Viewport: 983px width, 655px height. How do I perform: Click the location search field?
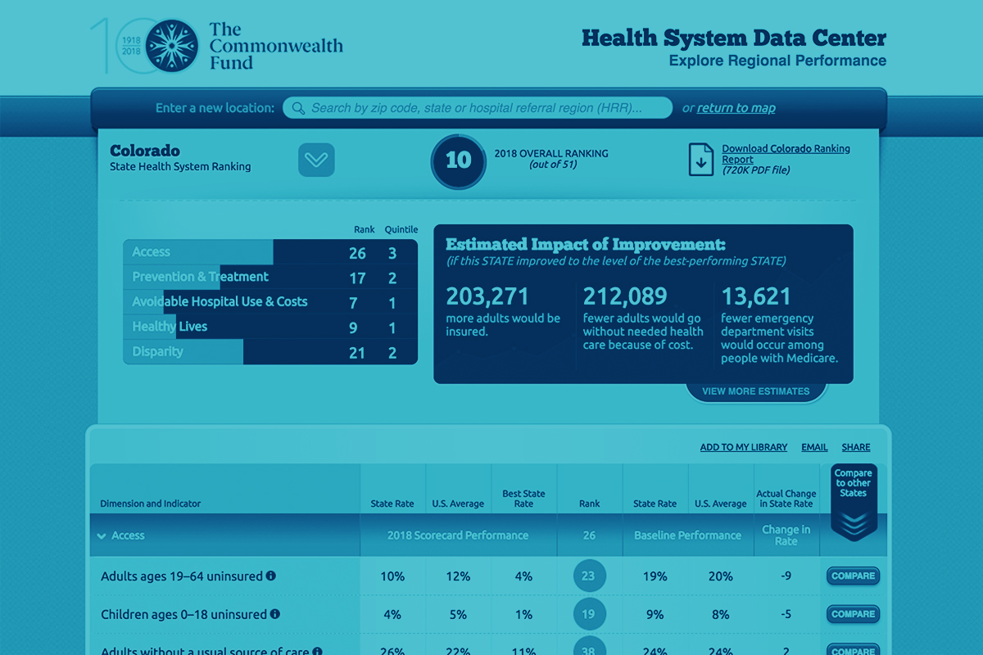[478, 108]
